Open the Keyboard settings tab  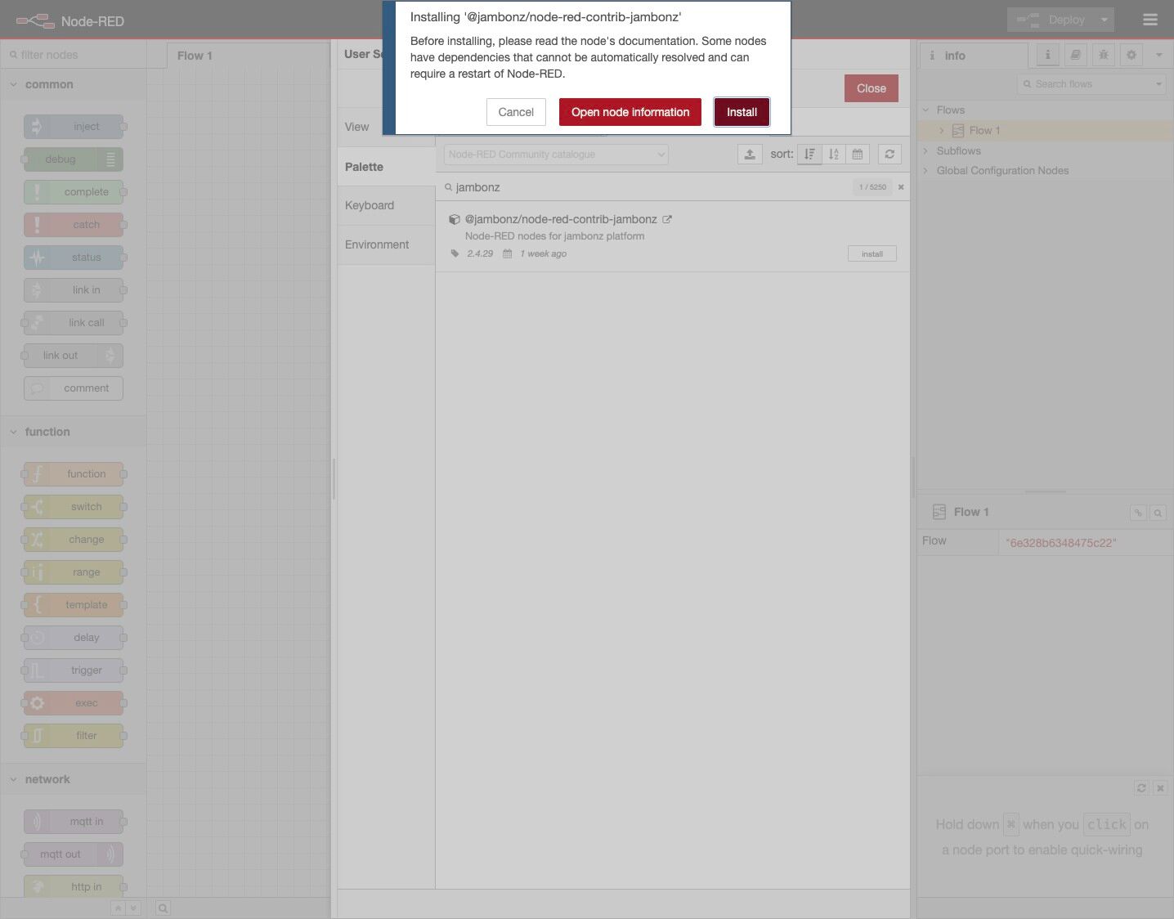[386, 205]
